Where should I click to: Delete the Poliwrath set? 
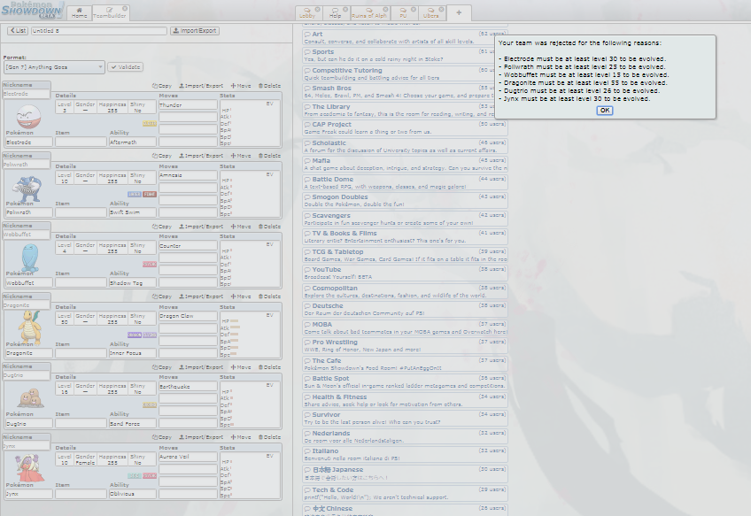pyautogui.click(x=269, y=156)
